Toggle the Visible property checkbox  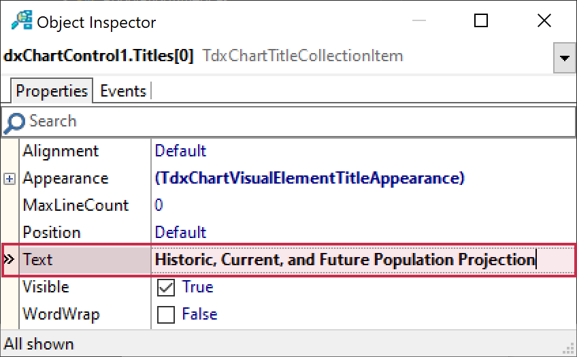pos(165,288)
